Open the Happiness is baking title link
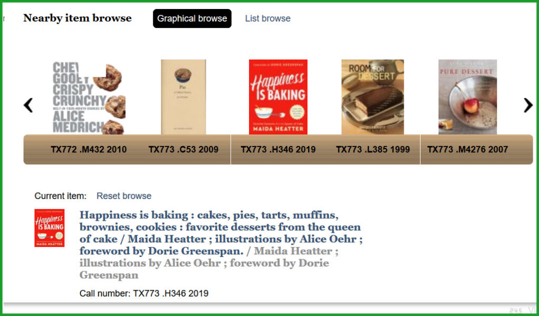Viewport: 539px width, 316px height. [x=221, y=233]
